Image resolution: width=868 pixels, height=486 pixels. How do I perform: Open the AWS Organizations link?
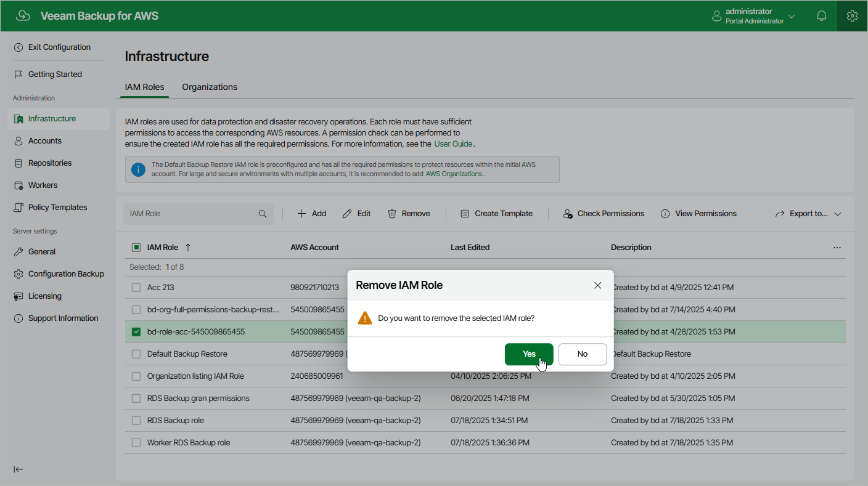(454, 174)
